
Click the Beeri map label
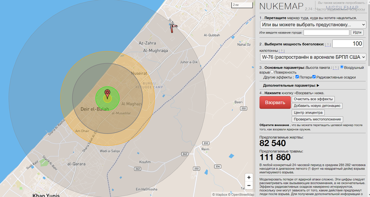click(x=238, y=102)
